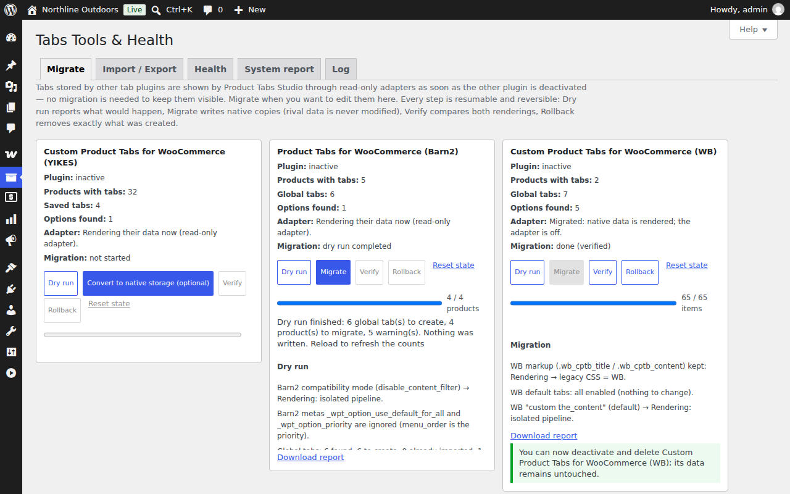Click the plus icon for New

(239, 10)
